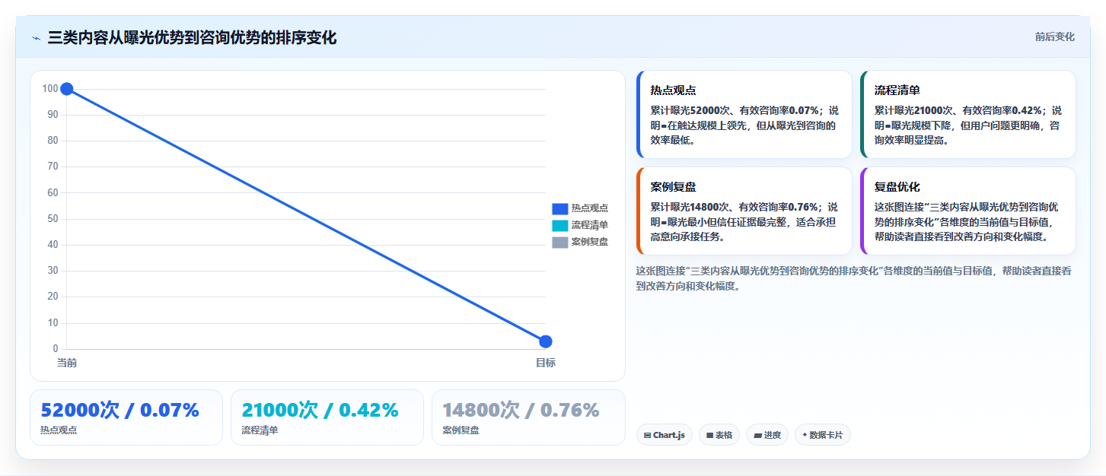
Task: Open the 流程清单 description card
Action: [x=967, y=114]
